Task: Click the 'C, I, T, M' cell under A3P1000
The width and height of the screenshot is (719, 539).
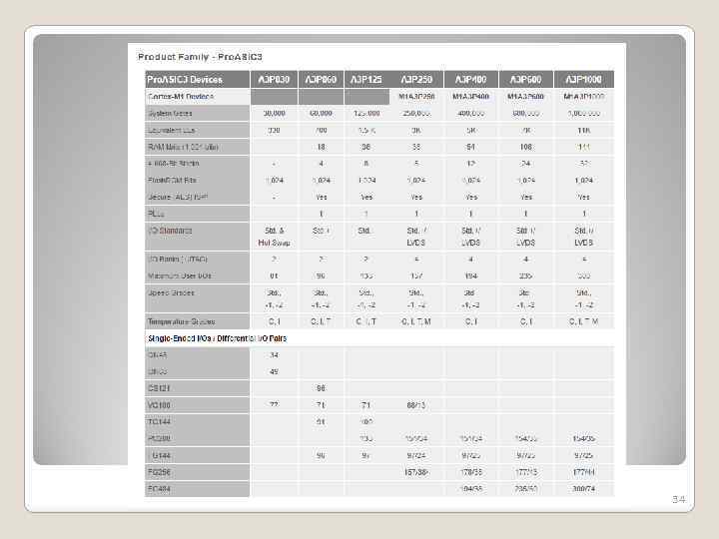Action: pyautogui.click(x=584, y=321)
